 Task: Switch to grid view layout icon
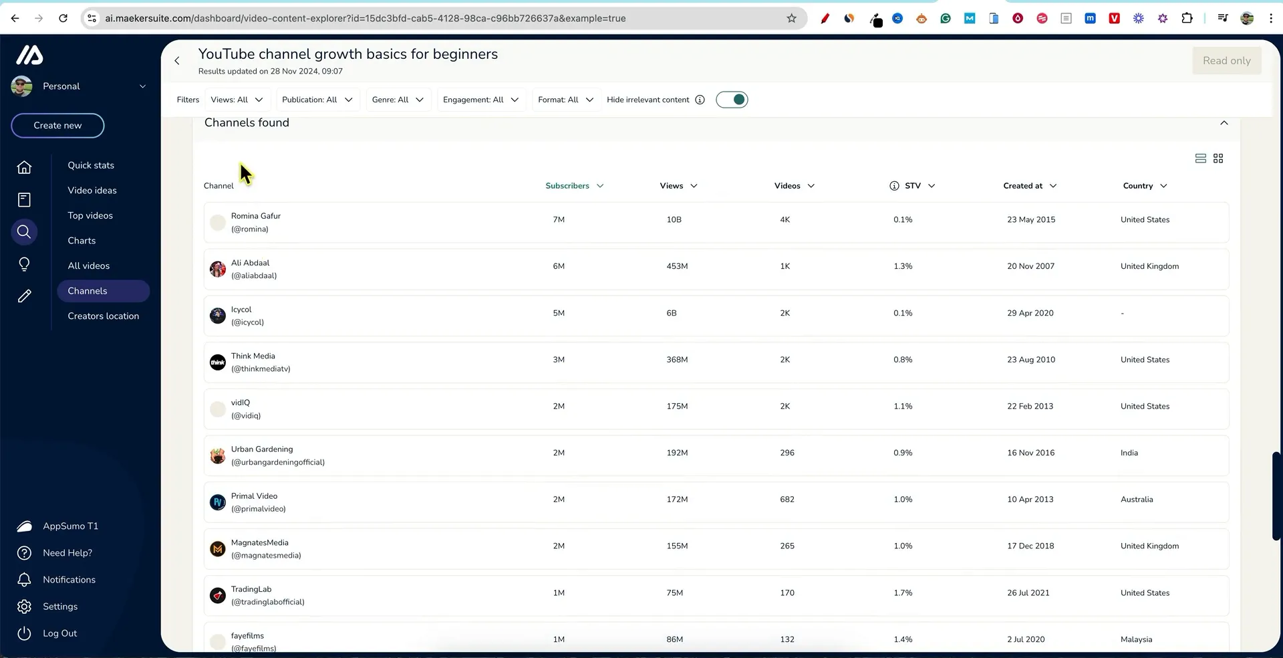[1218, 158]
